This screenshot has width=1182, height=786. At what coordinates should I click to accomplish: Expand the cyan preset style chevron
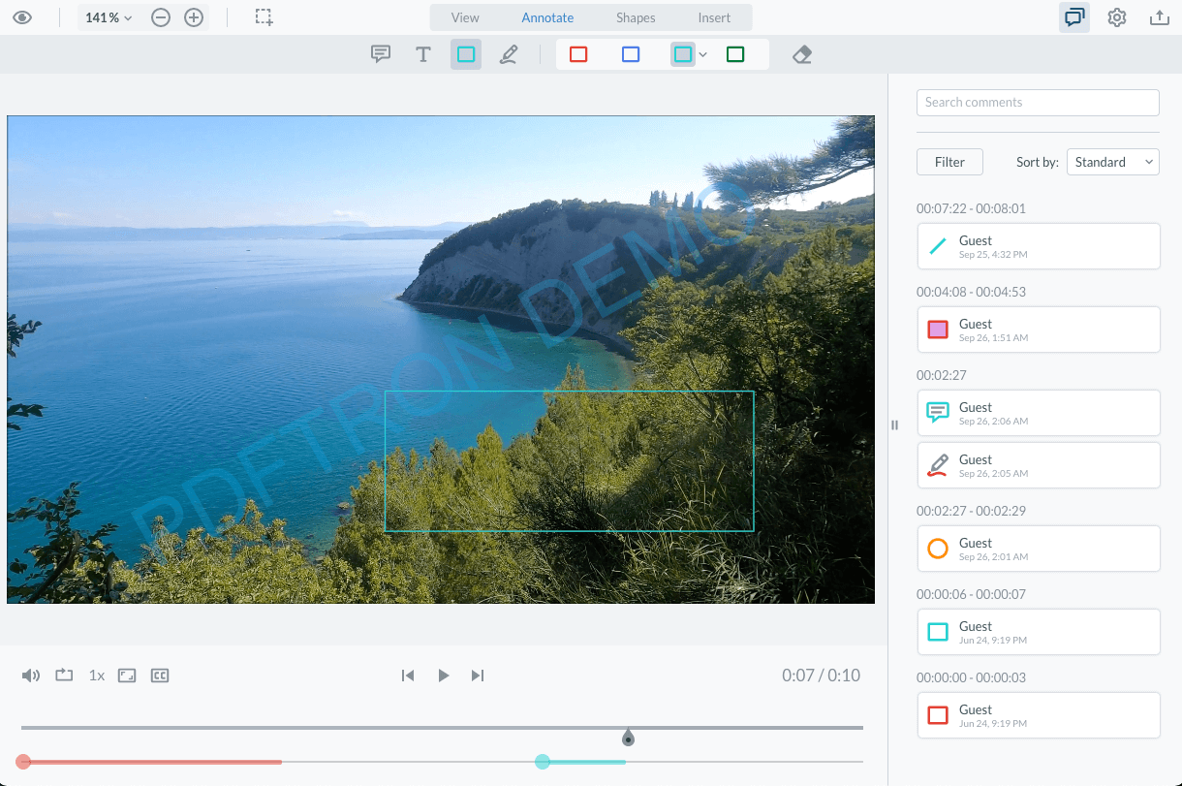(703, 54)
